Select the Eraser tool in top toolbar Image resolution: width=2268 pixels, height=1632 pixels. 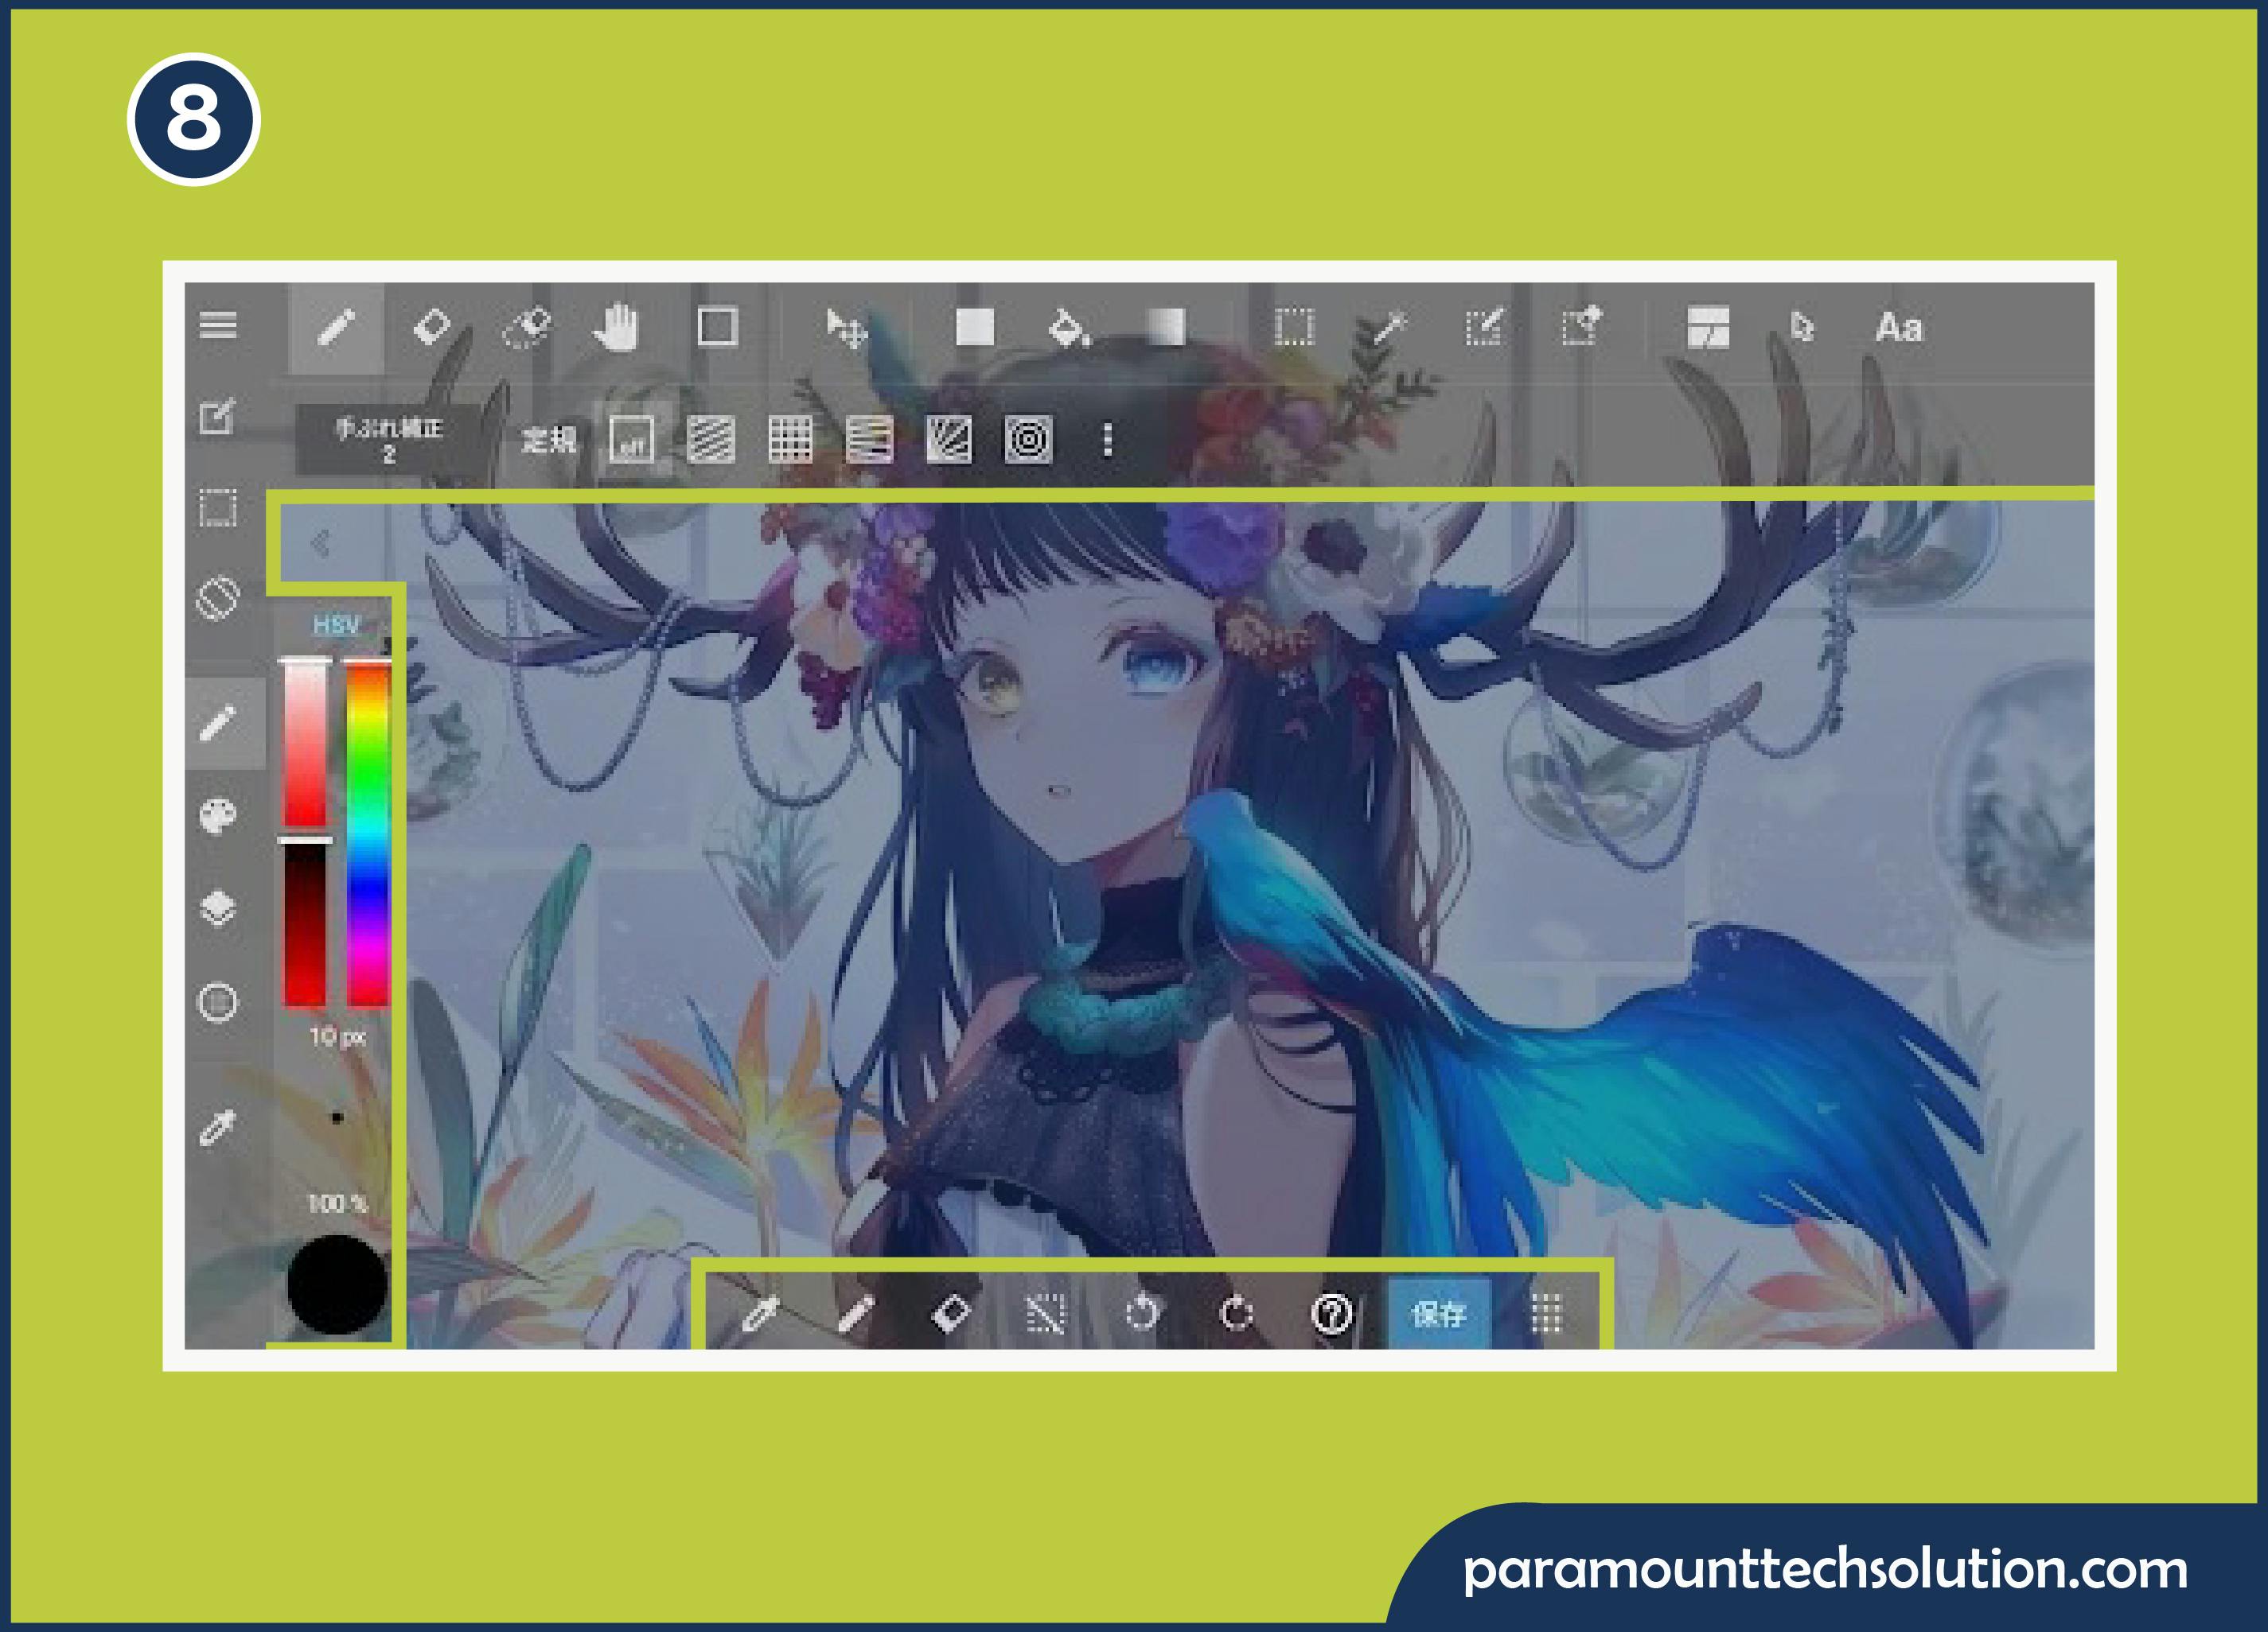click(432, 327)
